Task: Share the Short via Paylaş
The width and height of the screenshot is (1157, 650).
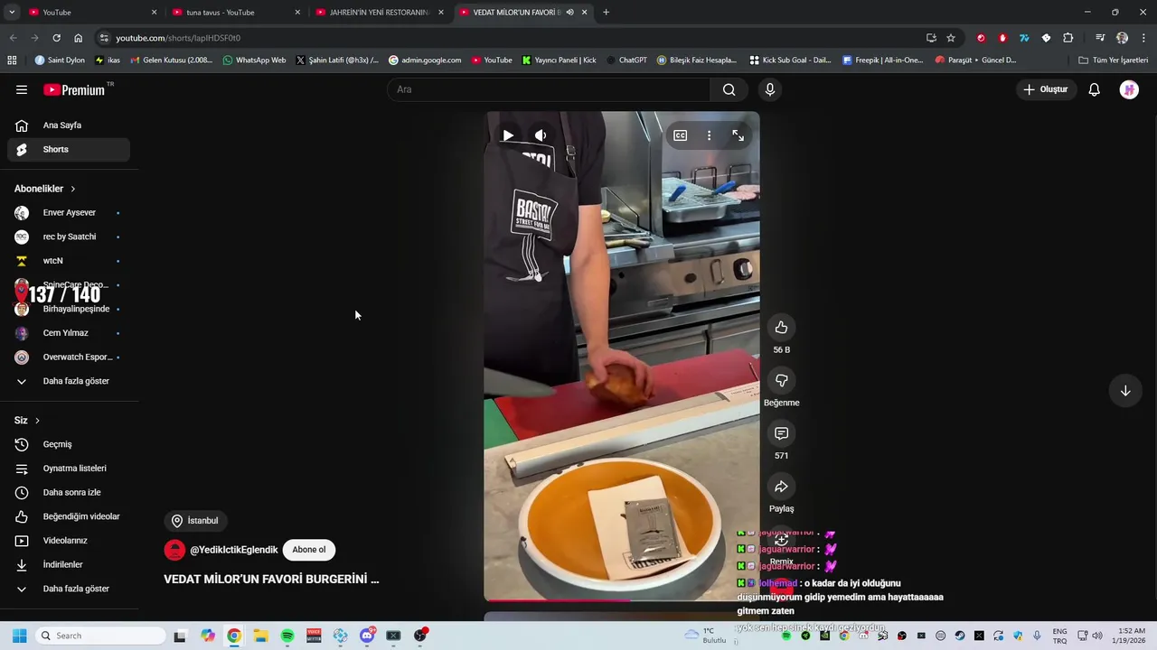Action: (781, 487)
